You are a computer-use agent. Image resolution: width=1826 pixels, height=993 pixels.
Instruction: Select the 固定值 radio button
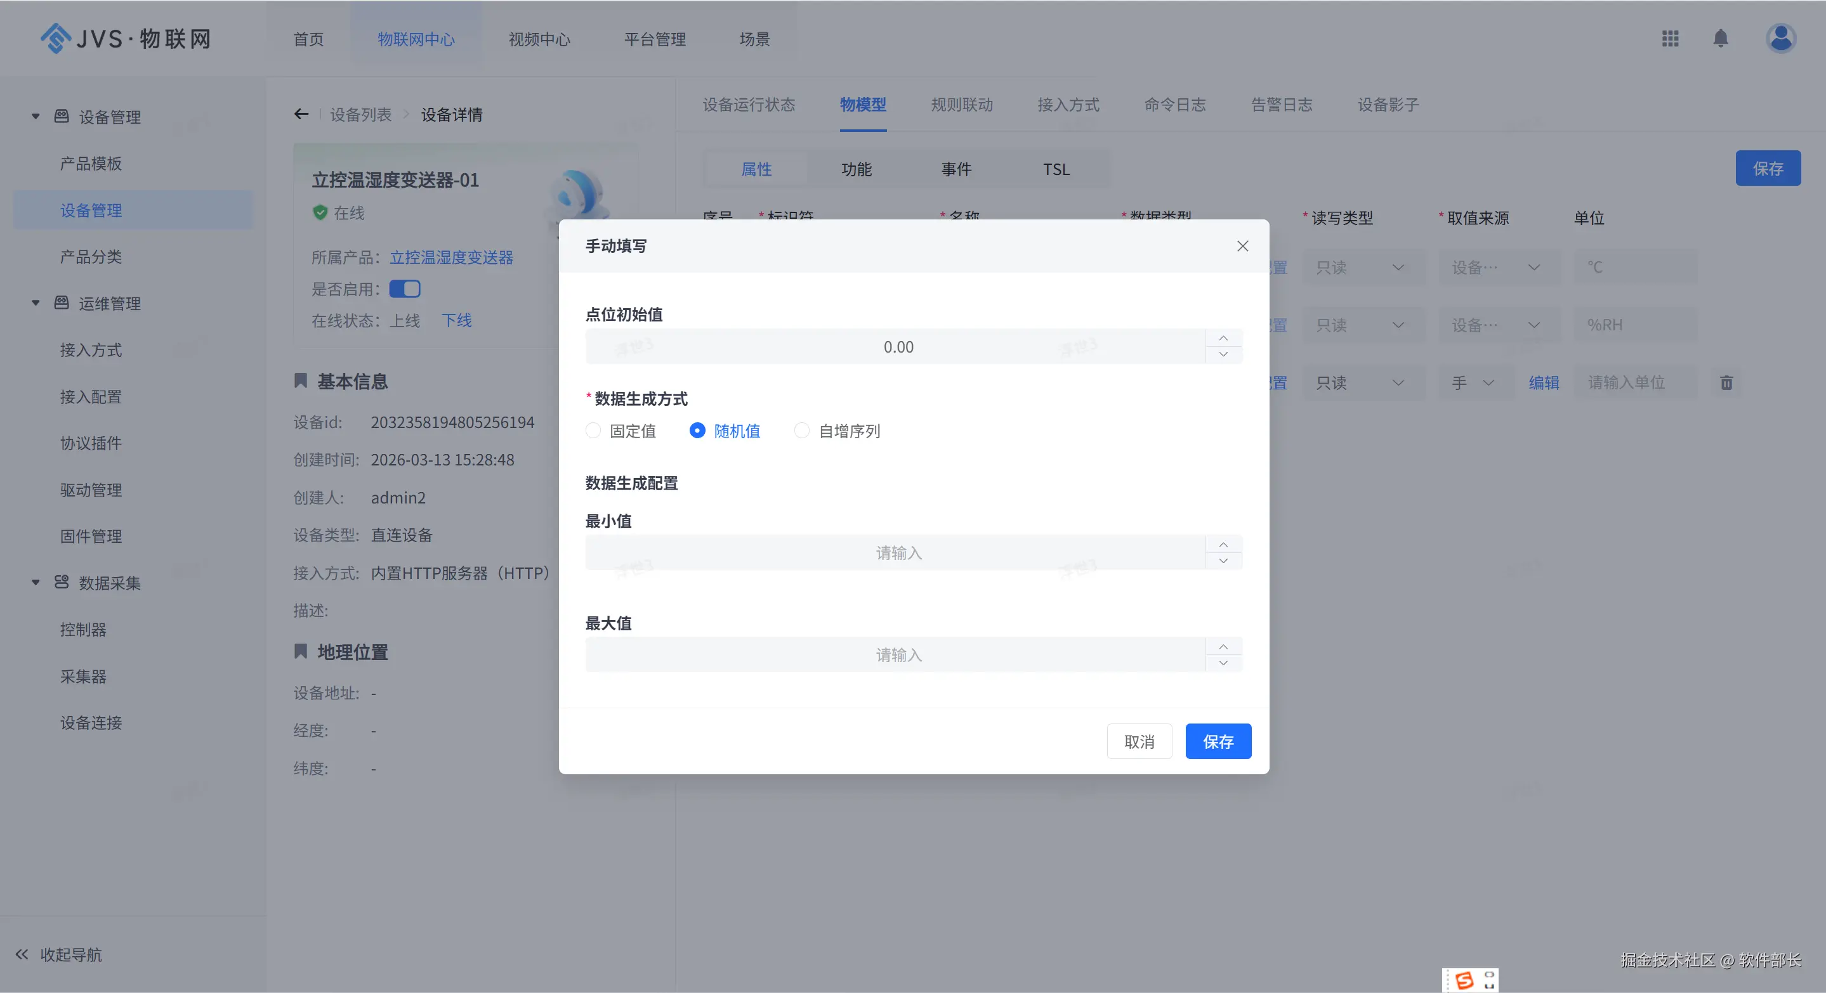point(593,431)
